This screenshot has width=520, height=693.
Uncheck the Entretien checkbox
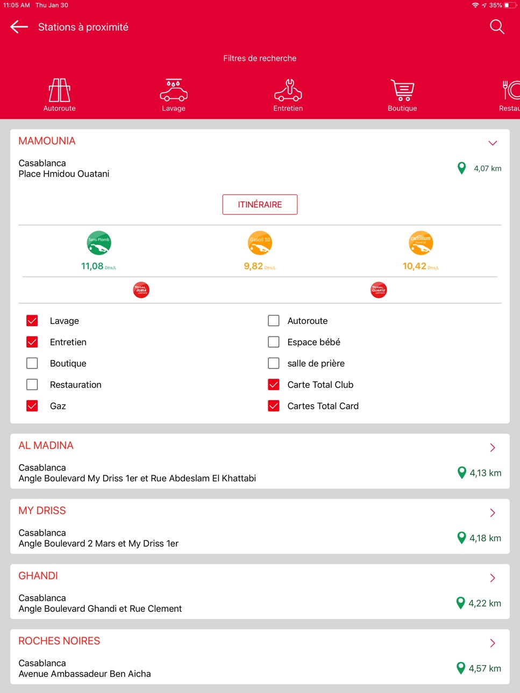pos(32,342)
